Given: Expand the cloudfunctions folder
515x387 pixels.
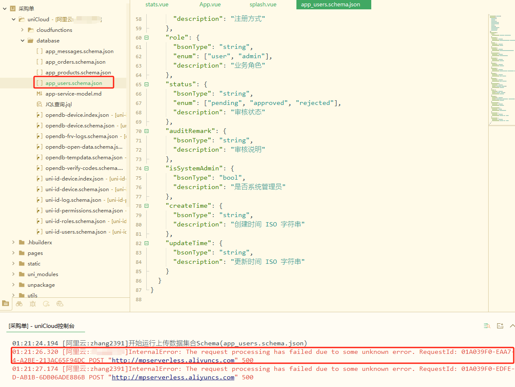Looking at the screenshot, I should pos(23,30).
